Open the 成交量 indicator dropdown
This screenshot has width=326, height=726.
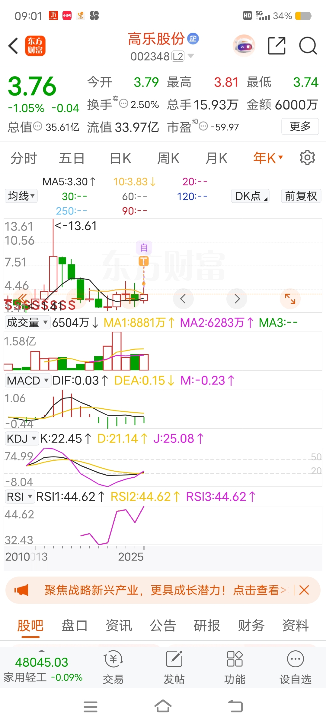(x=27, y=322)
